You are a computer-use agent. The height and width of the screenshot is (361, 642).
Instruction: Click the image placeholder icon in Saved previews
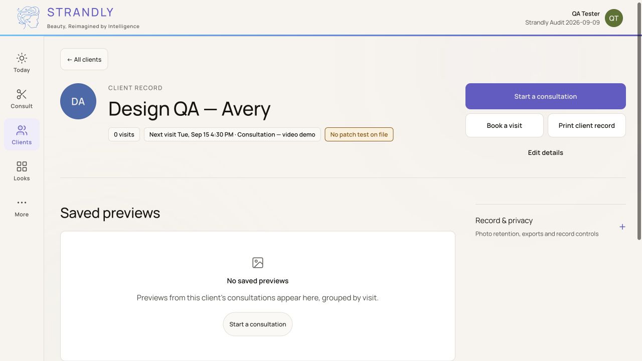258,263
